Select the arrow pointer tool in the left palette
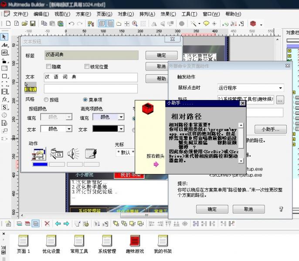 (x=4, y=37)
